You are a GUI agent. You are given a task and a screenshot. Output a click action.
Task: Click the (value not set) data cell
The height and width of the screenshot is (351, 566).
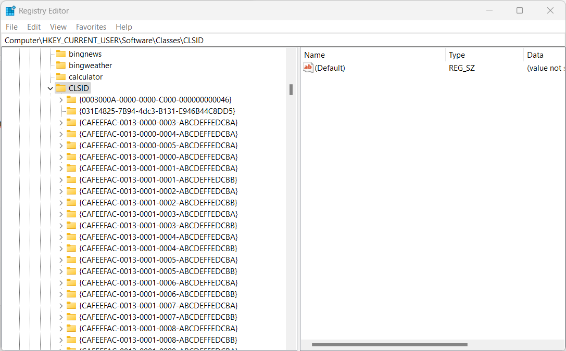coord(545,68)
